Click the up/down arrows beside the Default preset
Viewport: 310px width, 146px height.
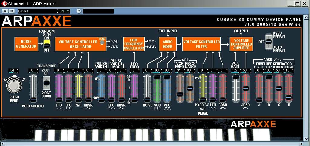click(x=57, y=11)
